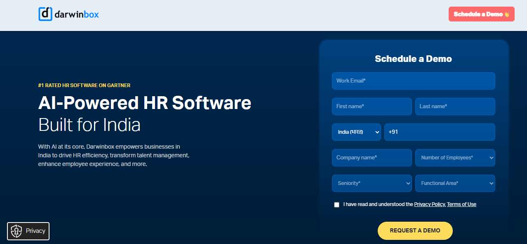Viewport: 527px width, 244px height.
Task: Click the Darwinbox logo
Action: pos(68,14)
